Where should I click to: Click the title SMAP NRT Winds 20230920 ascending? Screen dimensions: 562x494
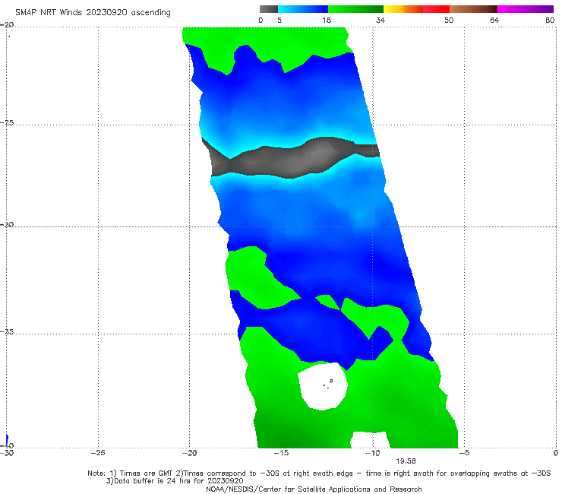coord(93,13)
